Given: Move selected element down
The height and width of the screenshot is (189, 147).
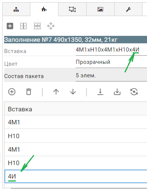Looking at the screenshot, I should pyautogui.click(x=73, y=92).
